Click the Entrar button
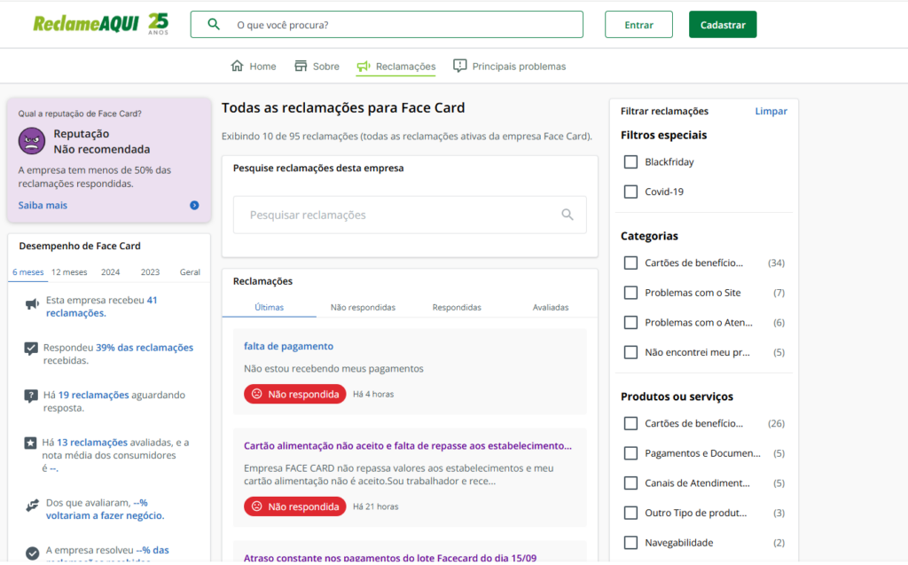The image size is (908, 565). coord(638,24)
